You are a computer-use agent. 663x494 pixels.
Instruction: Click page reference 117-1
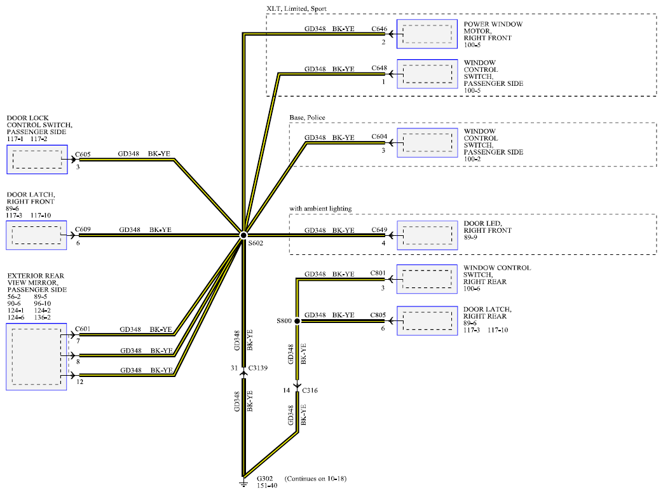15,139
